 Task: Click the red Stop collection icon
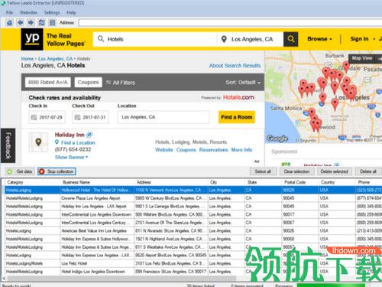(42, 171)
